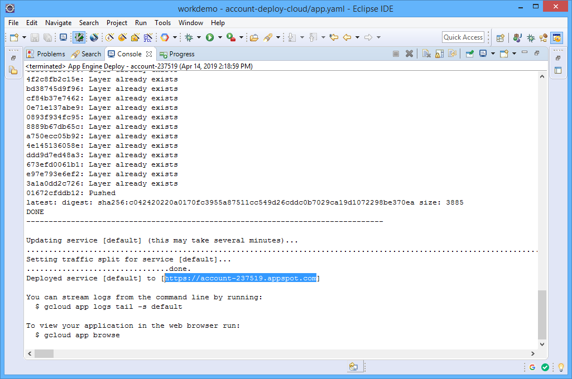
Task: Click the New file wizard icon
Action: point(14,37)
